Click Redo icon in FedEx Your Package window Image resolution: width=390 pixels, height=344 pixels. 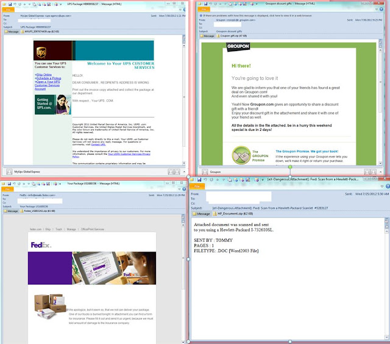19,184
